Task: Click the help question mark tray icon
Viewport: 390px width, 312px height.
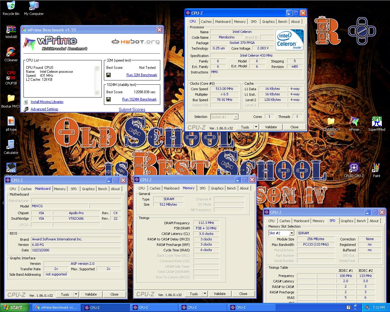Action: coord(348,307)
